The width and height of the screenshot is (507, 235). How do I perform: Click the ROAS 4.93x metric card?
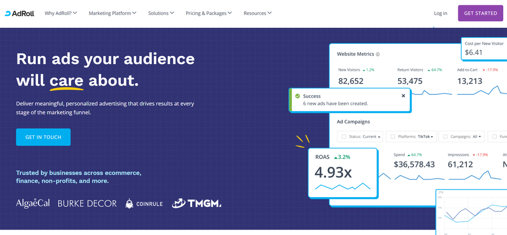pos(343,173)
